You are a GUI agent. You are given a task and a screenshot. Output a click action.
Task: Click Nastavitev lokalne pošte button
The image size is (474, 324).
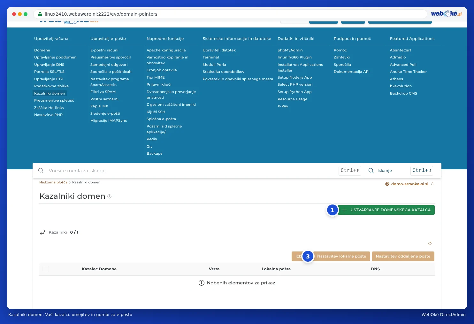(x=341, y=256)
